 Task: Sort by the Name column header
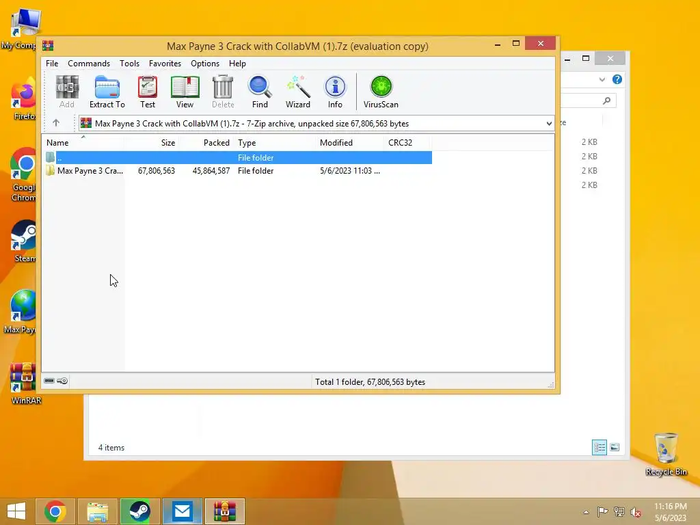[83, 142]
